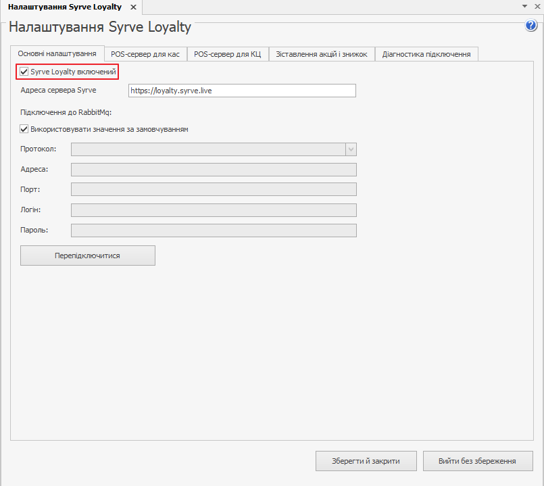Click the Підключення до RabbitMq label
Viewport: 544px width, 486px height.
(66, 112)
